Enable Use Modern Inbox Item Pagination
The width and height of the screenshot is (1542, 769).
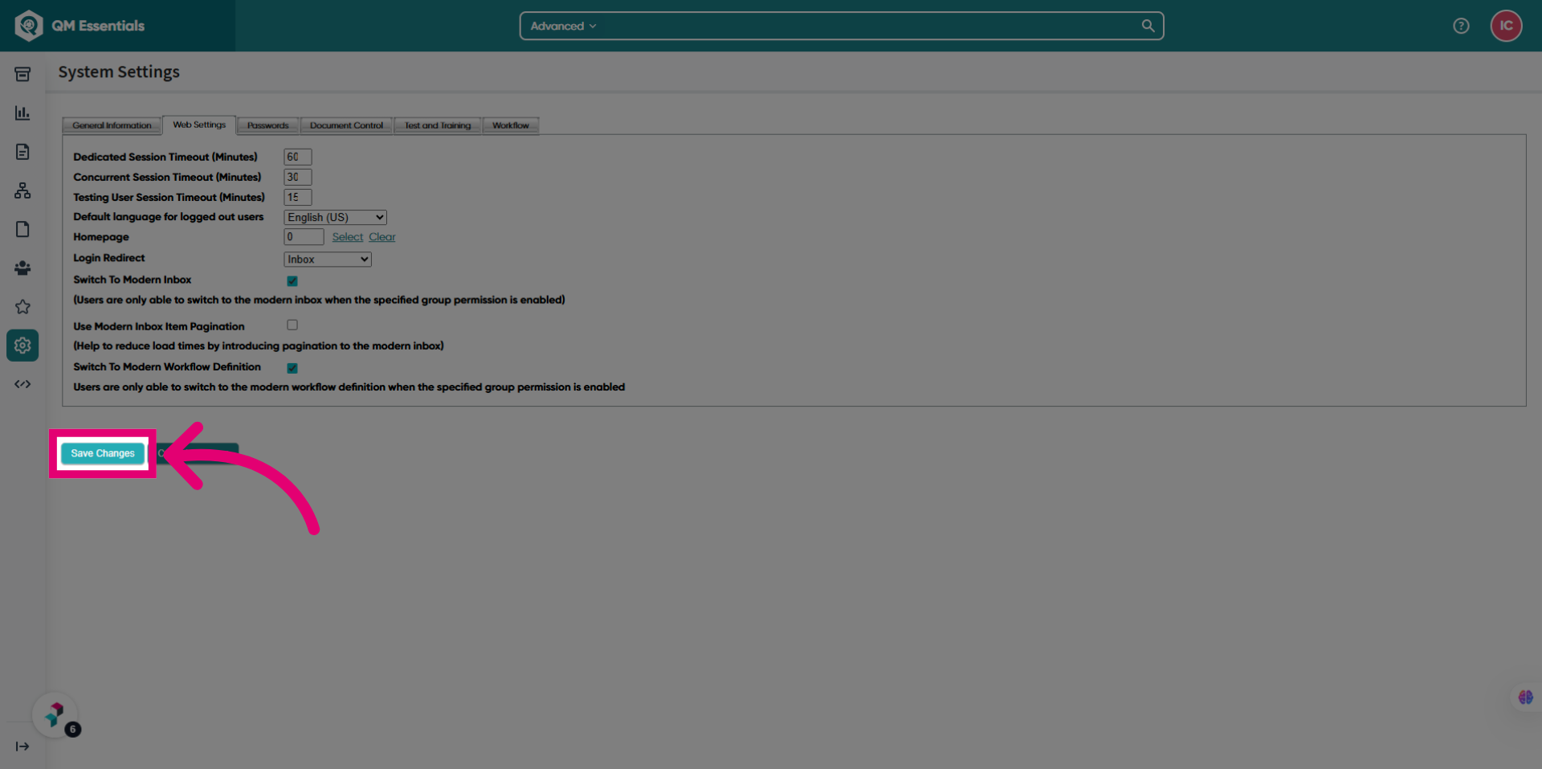tap(292, 325)
